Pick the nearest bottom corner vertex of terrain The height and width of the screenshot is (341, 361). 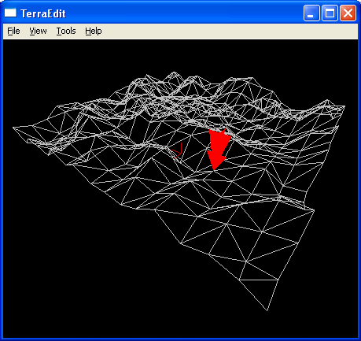(267, 310)
